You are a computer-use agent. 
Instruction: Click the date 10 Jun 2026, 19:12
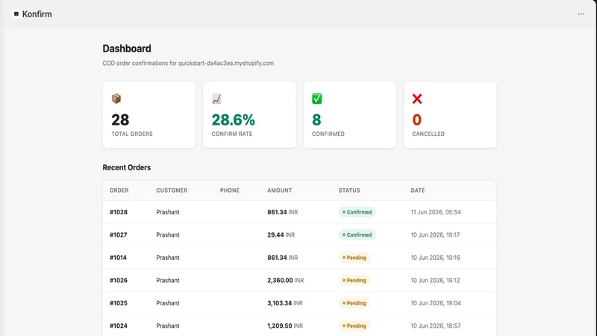click(x=435, y=281)
